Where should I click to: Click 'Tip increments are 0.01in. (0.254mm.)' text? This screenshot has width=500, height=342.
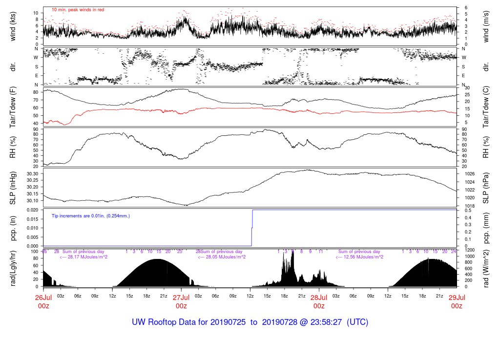[x=91, y=216]
